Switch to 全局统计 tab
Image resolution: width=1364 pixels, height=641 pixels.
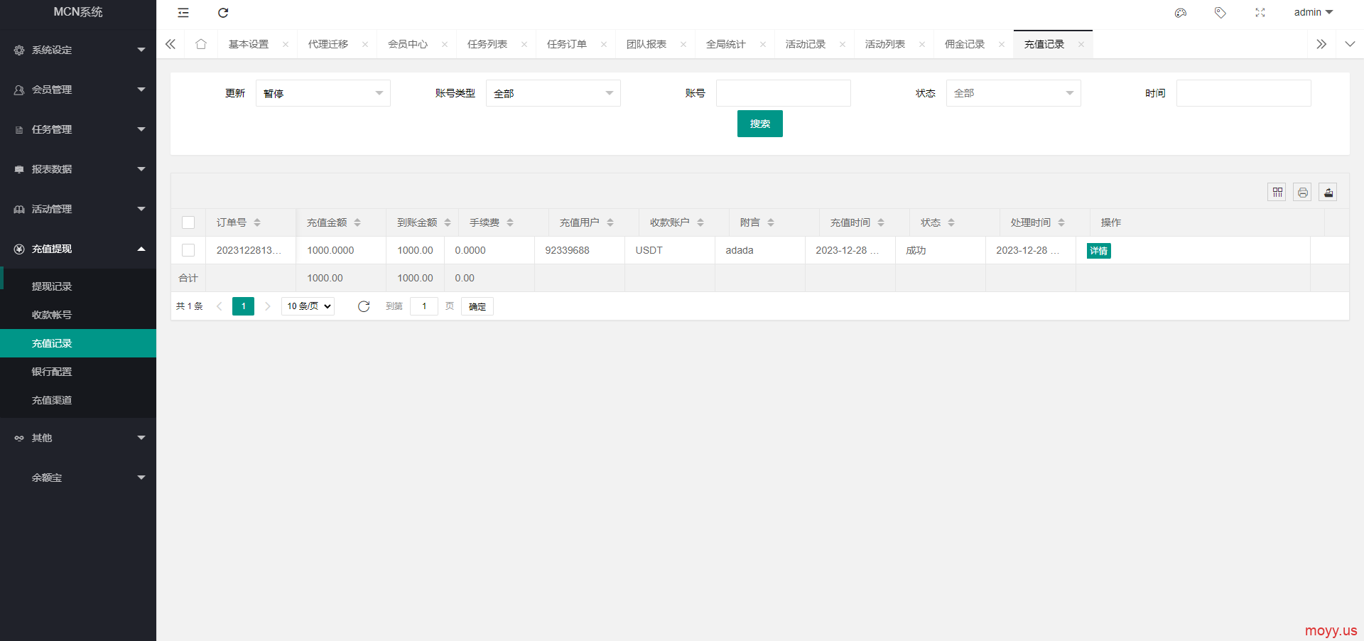[x=726, y=44]
